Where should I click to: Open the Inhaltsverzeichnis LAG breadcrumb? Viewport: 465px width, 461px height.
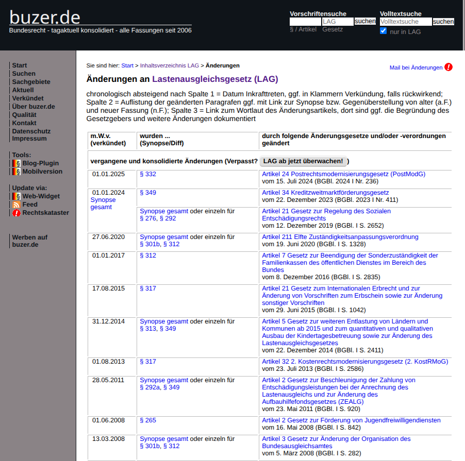169,65
